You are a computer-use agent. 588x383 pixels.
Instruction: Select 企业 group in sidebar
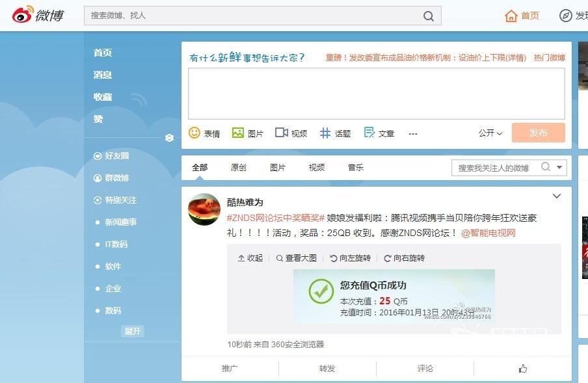pyautogui.click(x=113, y=289)
